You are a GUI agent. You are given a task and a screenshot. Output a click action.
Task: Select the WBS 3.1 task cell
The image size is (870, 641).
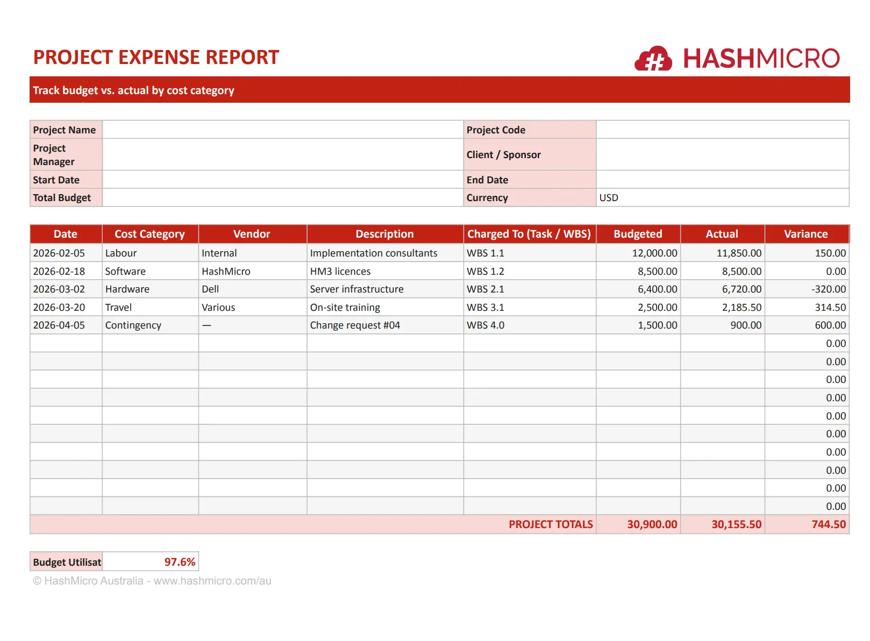(486, 308)
